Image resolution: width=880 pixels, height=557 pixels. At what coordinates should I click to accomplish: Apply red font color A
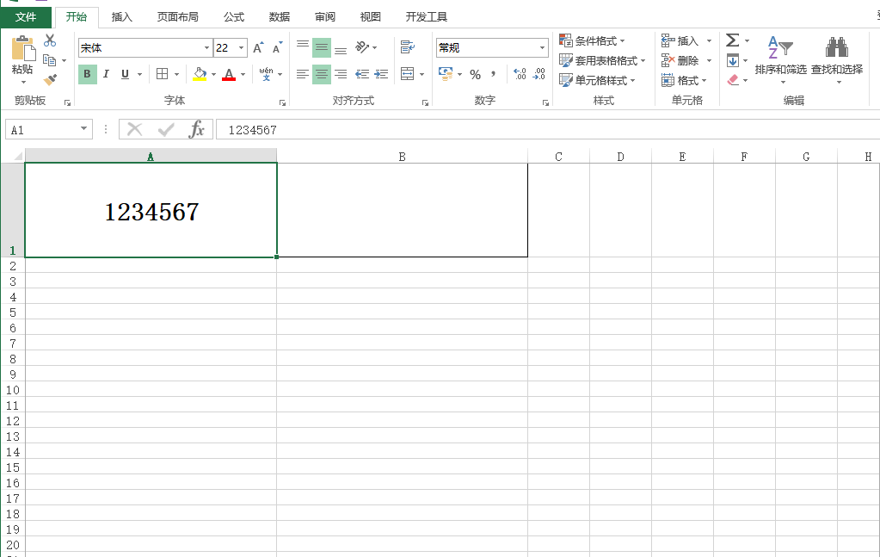[229, 73]
